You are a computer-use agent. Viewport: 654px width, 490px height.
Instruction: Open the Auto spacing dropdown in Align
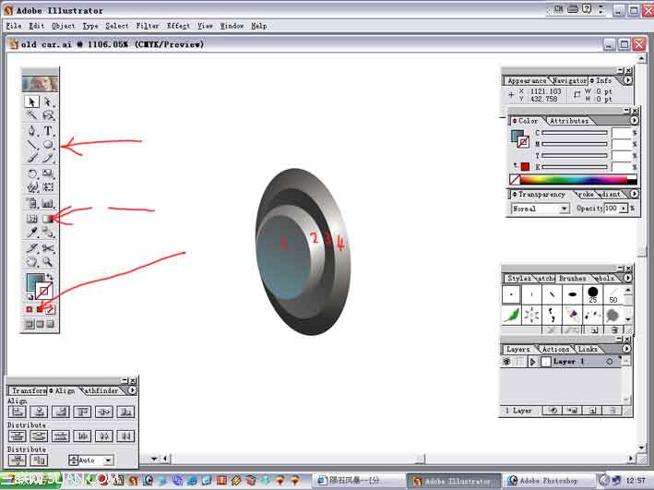coord(108,460)
